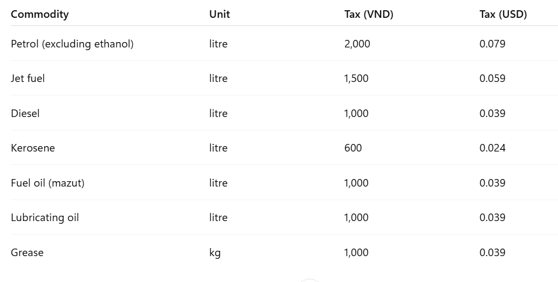Click the Fuel oil (mazut) cell

click(x=47, y=183)
